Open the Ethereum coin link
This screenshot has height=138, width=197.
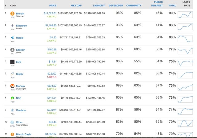22,26
